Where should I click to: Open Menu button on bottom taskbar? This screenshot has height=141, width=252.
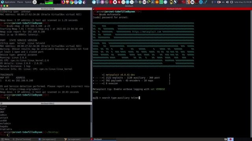tap(5, 139)
